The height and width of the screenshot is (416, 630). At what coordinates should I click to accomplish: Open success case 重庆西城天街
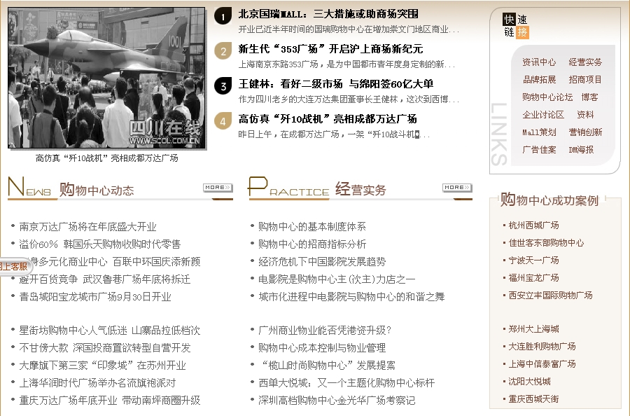coord(533,399)
